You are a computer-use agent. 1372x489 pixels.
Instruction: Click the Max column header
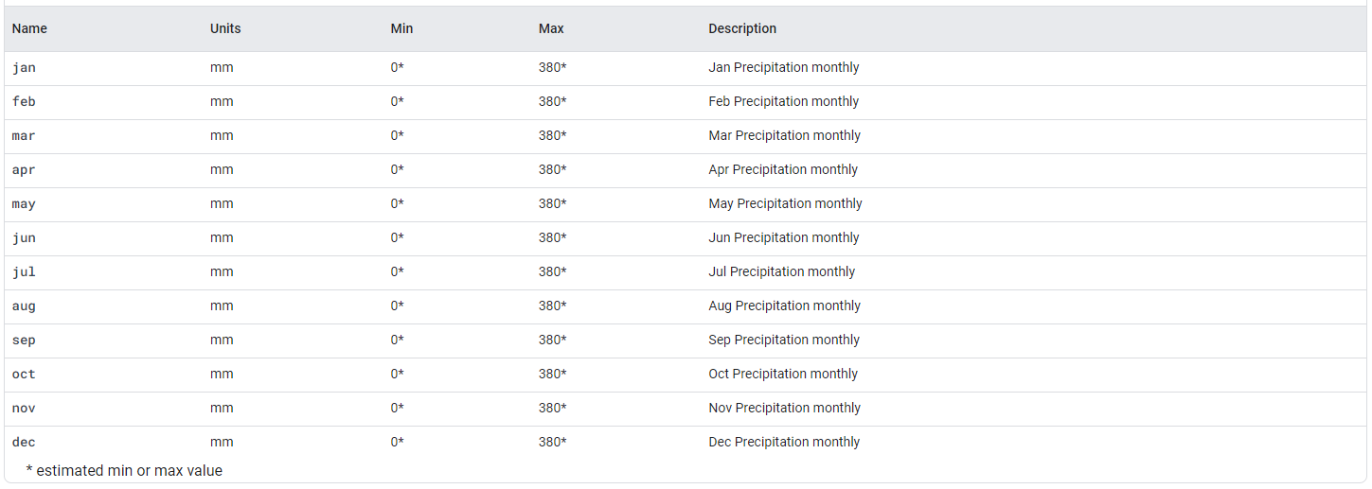[551, 28]
